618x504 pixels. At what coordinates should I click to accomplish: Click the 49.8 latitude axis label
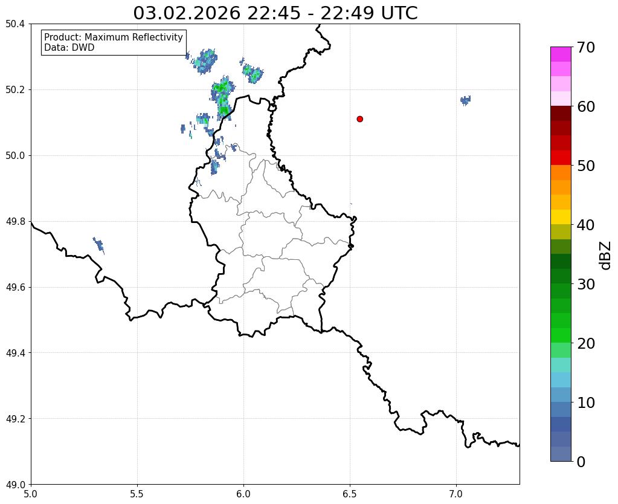pyautogui.click(x=15, y=222)
